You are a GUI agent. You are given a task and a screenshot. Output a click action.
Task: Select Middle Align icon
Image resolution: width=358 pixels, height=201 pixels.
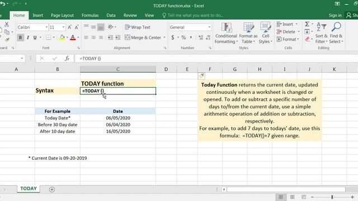pos(93,27)
